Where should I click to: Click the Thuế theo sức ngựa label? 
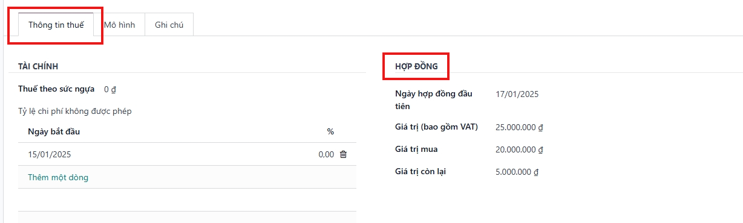pyautogui.click(x=56, y=89)
